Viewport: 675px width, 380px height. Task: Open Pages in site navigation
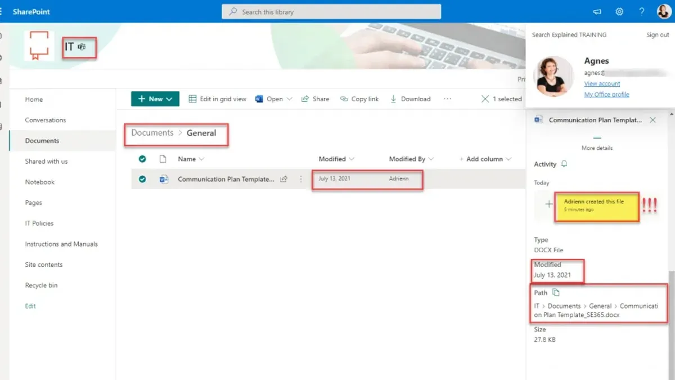point(34,203)
